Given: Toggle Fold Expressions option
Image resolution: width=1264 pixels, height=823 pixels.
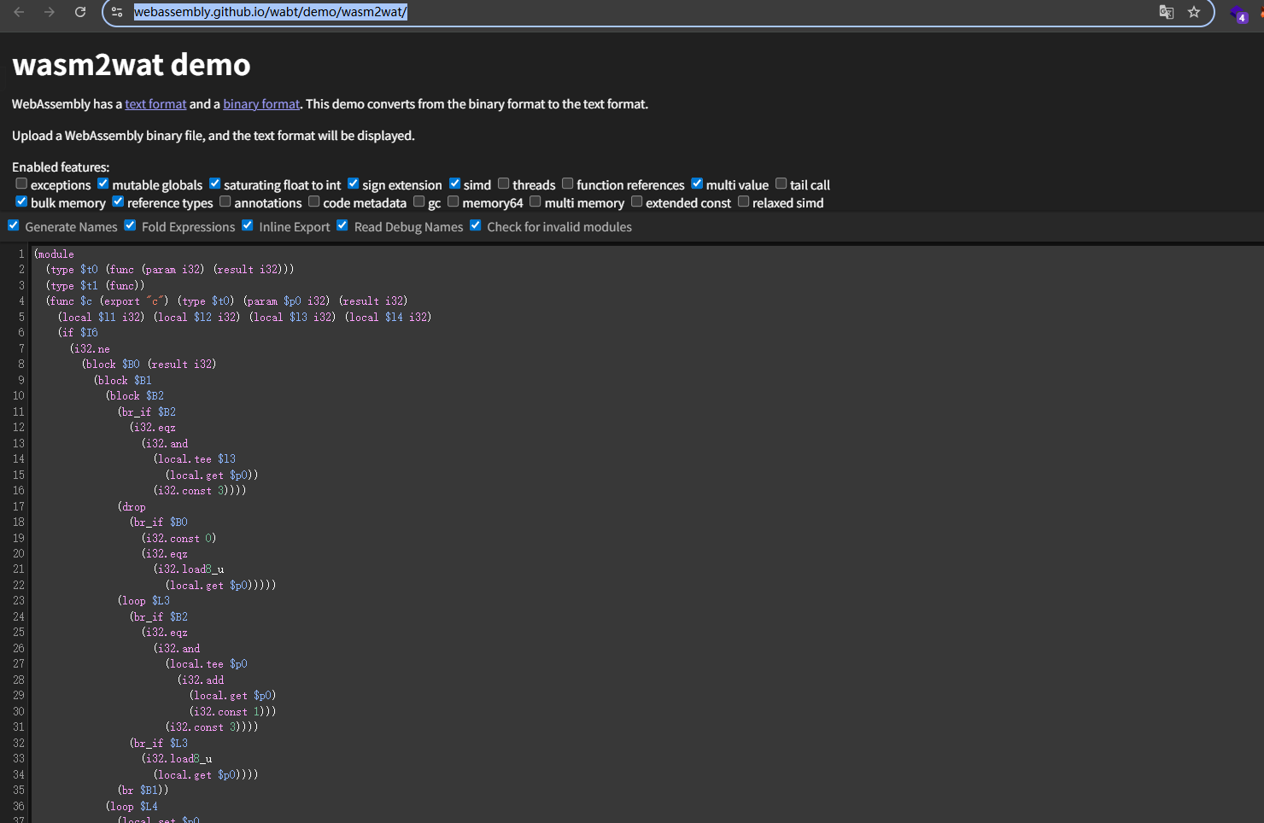Looking at the screenshot, I should tap(130, 225).
